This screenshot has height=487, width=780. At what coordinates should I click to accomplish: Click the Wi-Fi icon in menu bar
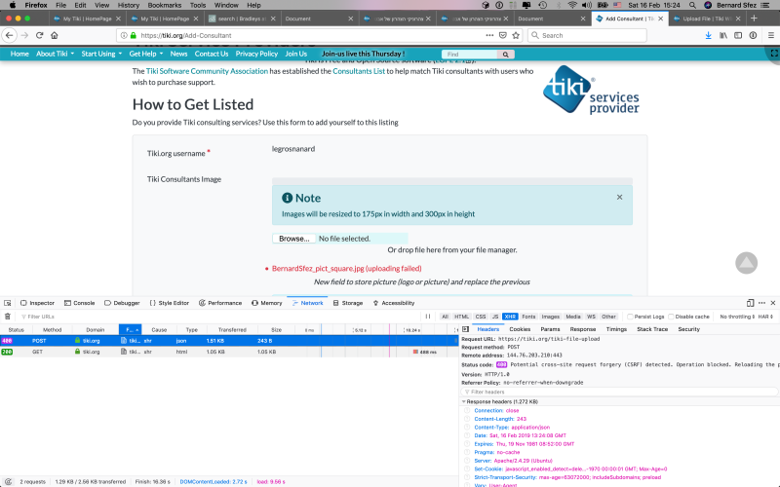point(572,5)
